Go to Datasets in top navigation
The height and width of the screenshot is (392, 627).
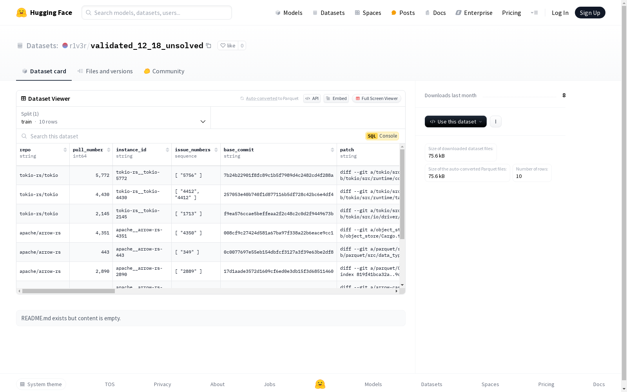(x=328, y=13)
